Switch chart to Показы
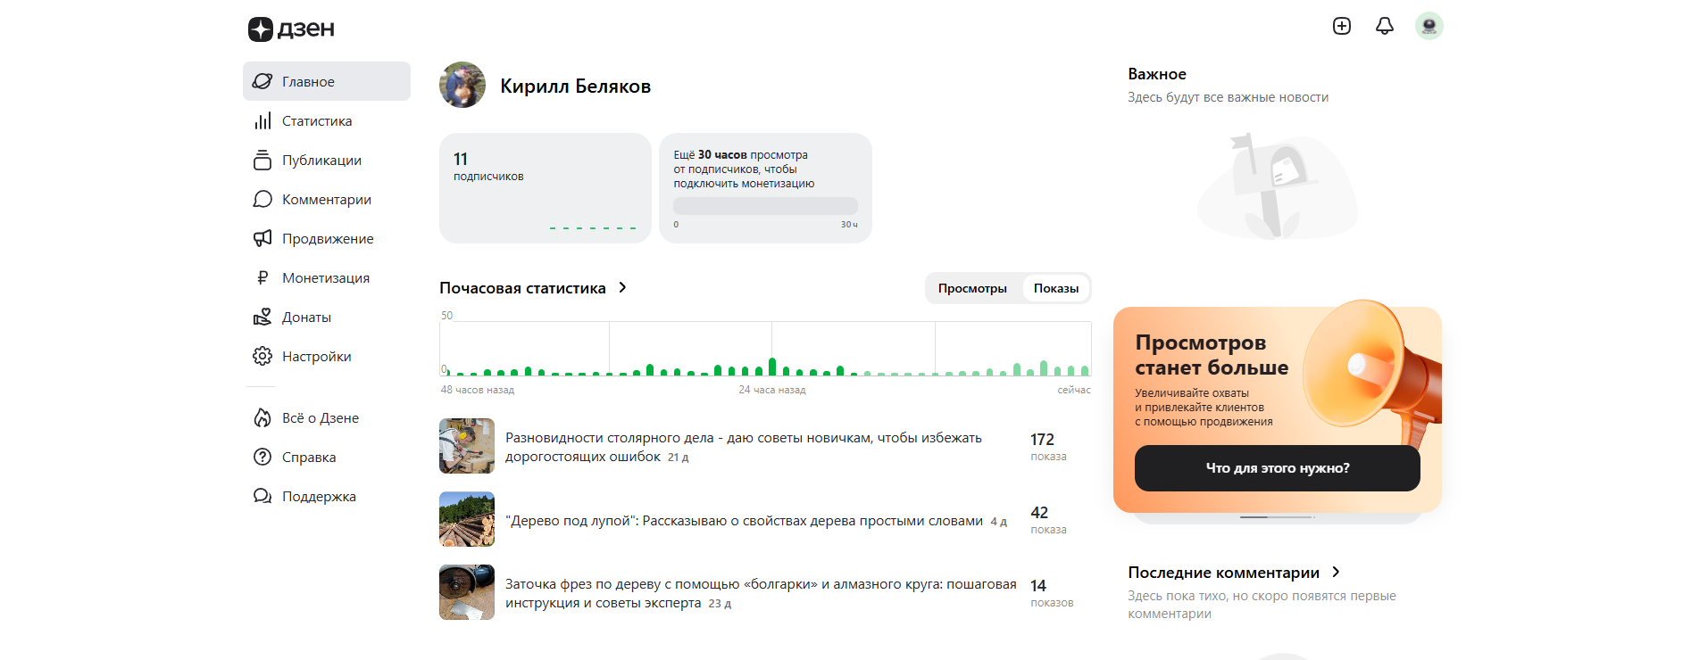This screenshot has width=1691, height=660. point(1056,288)
